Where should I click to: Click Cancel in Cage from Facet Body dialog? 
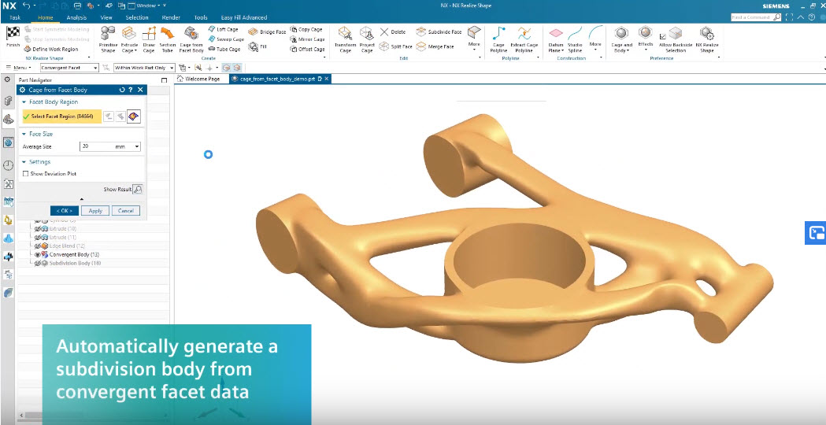[125, 211]
